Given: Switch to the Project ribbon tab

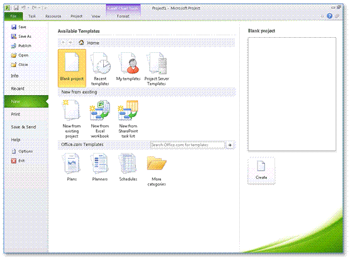Looking at the screenshot, I should click(x=76, y=16).
